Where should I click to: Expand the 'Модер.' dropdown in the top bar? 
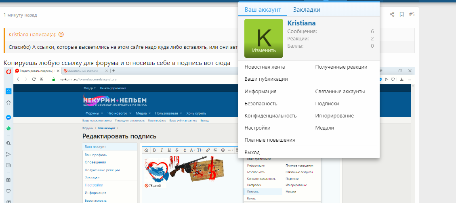coord(90,88)
